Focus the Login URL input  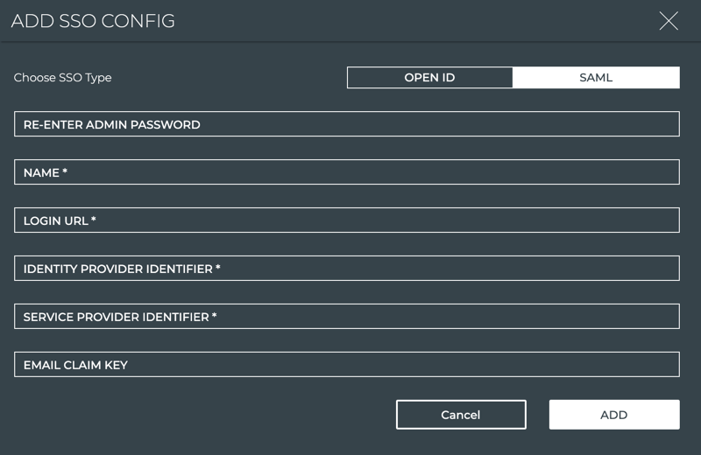click(x=347, y=220)
